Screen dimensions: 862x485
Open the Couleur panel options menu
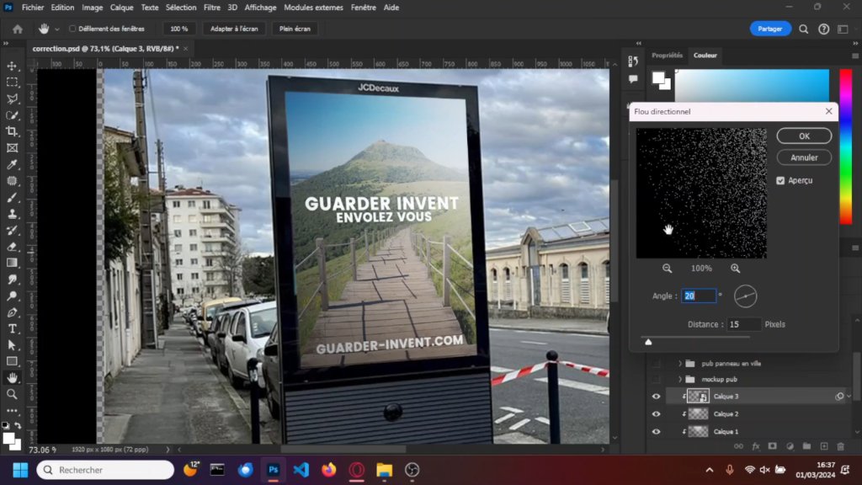pyautogui.click(x=855, y=56)
